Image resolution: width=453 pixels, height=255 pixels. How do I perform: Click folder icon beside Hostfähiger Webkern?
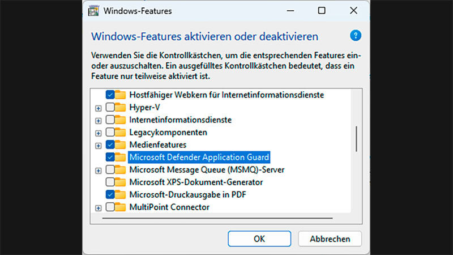(x=121, y=95)
